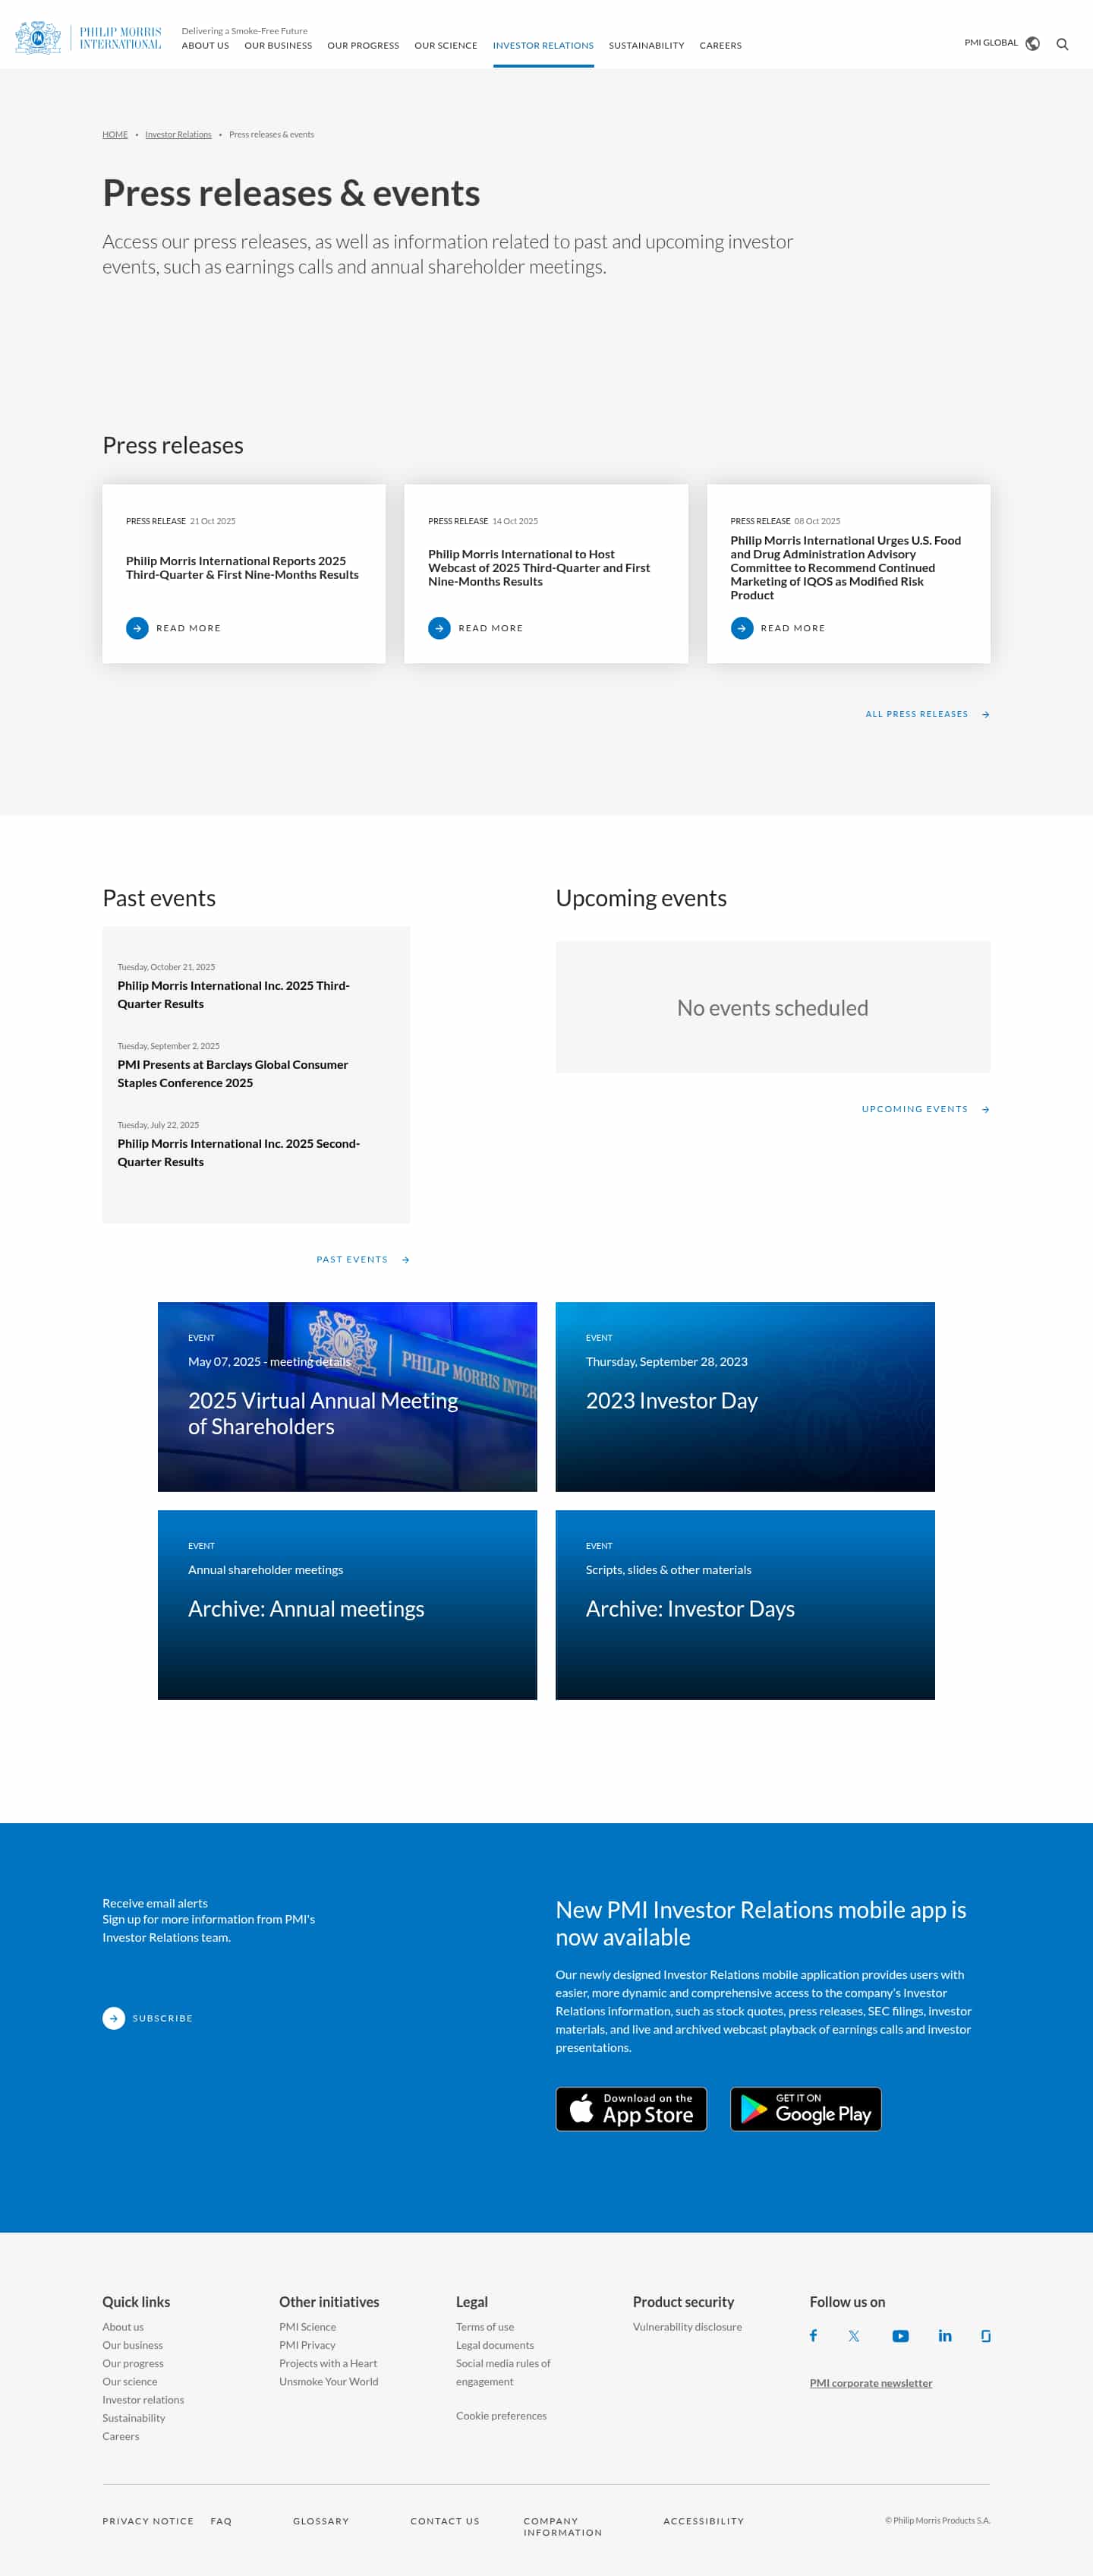The height and width of the screenshot is (2576, 1093).
Task: Open the 2025 Virtual Annual Meeting of Shareholders card
Action: click(348, 1397)
